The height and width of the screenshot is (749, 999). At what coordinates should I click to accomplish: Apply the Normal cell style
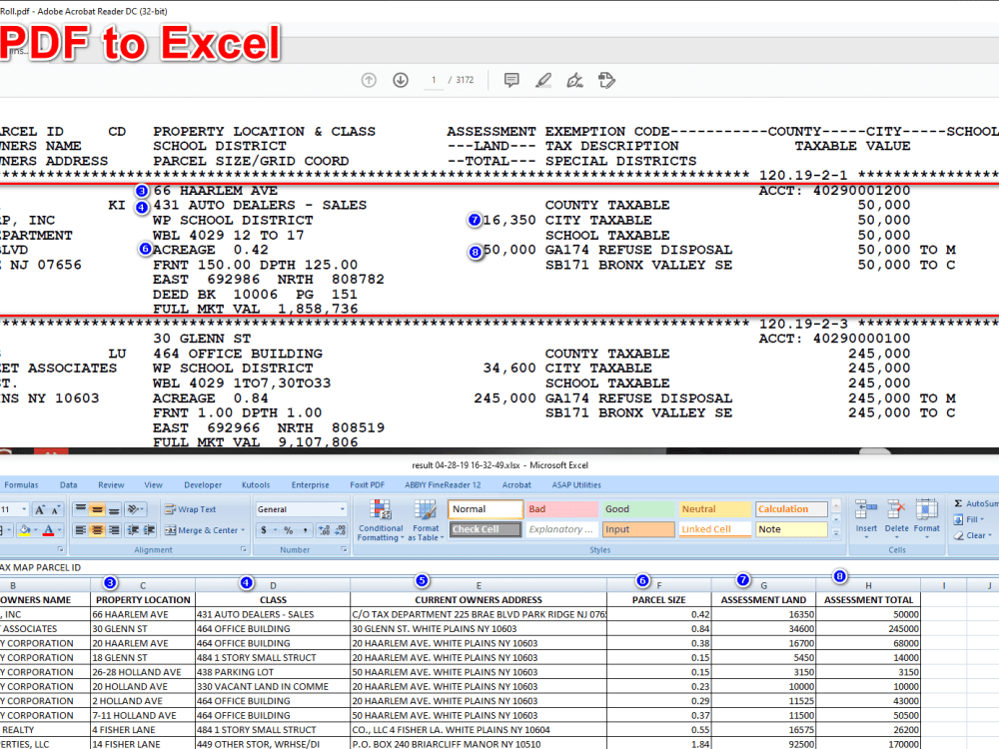click(x=486, y=509)
